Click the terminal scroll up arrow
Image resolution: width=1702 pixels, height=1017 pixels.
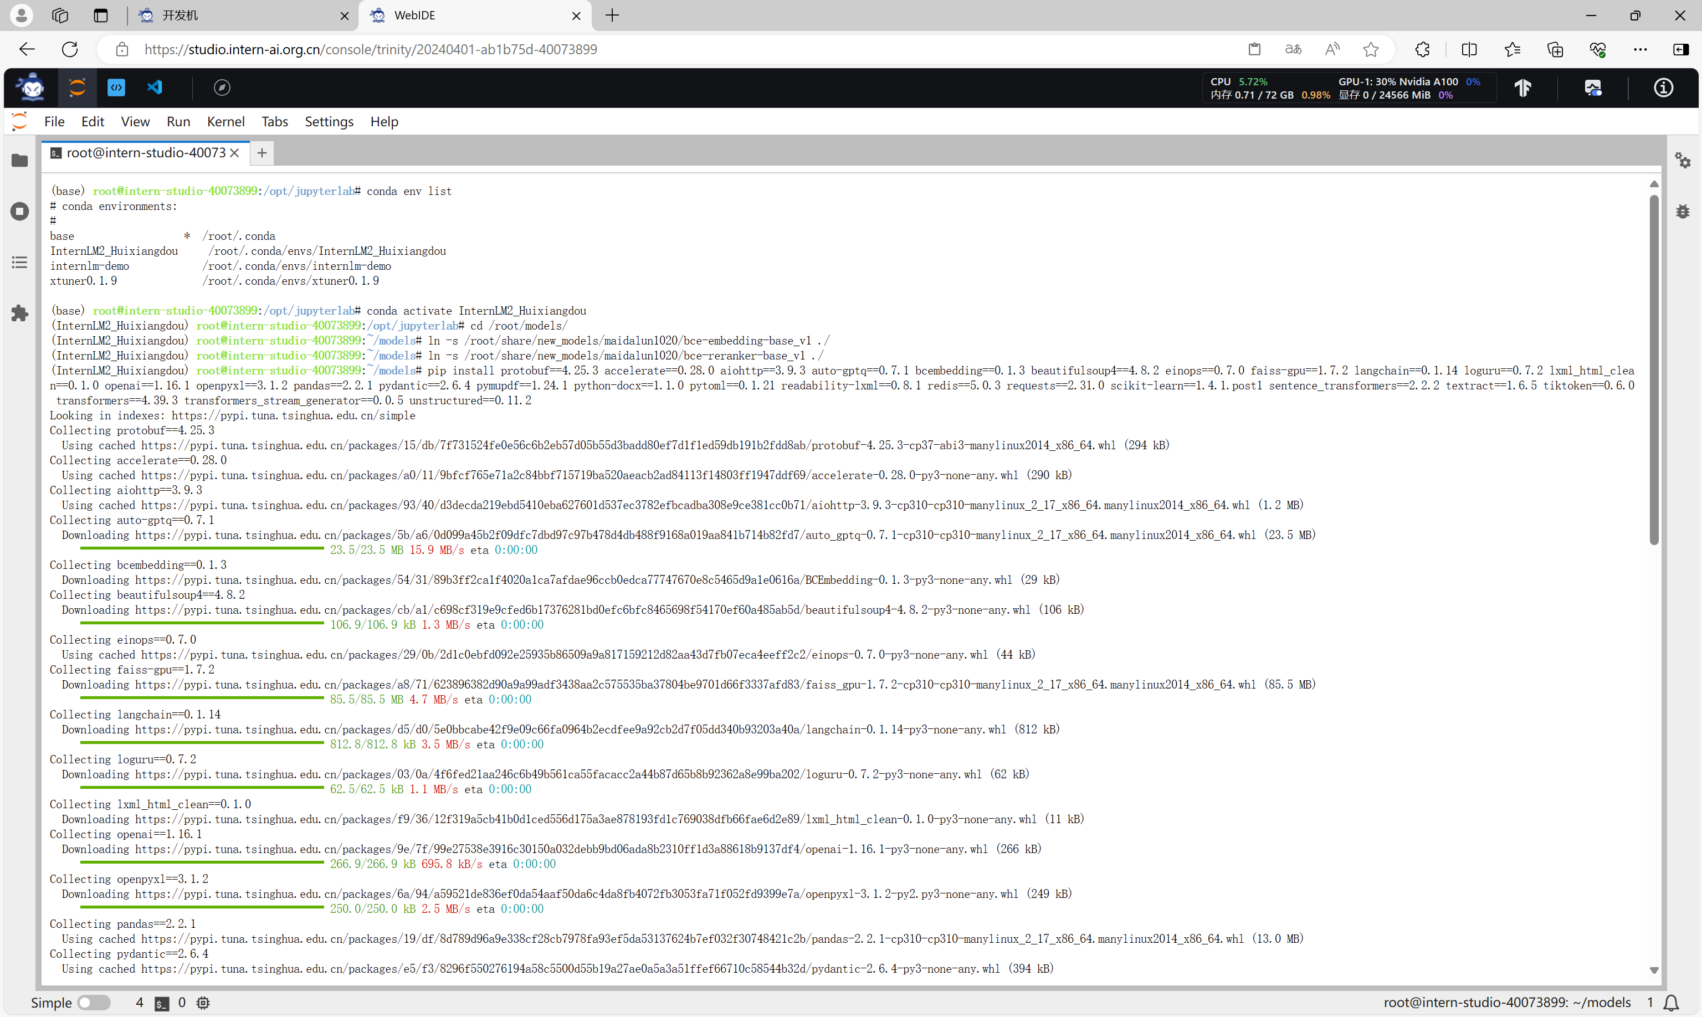pyautogui.click(x=1654, y=184)
